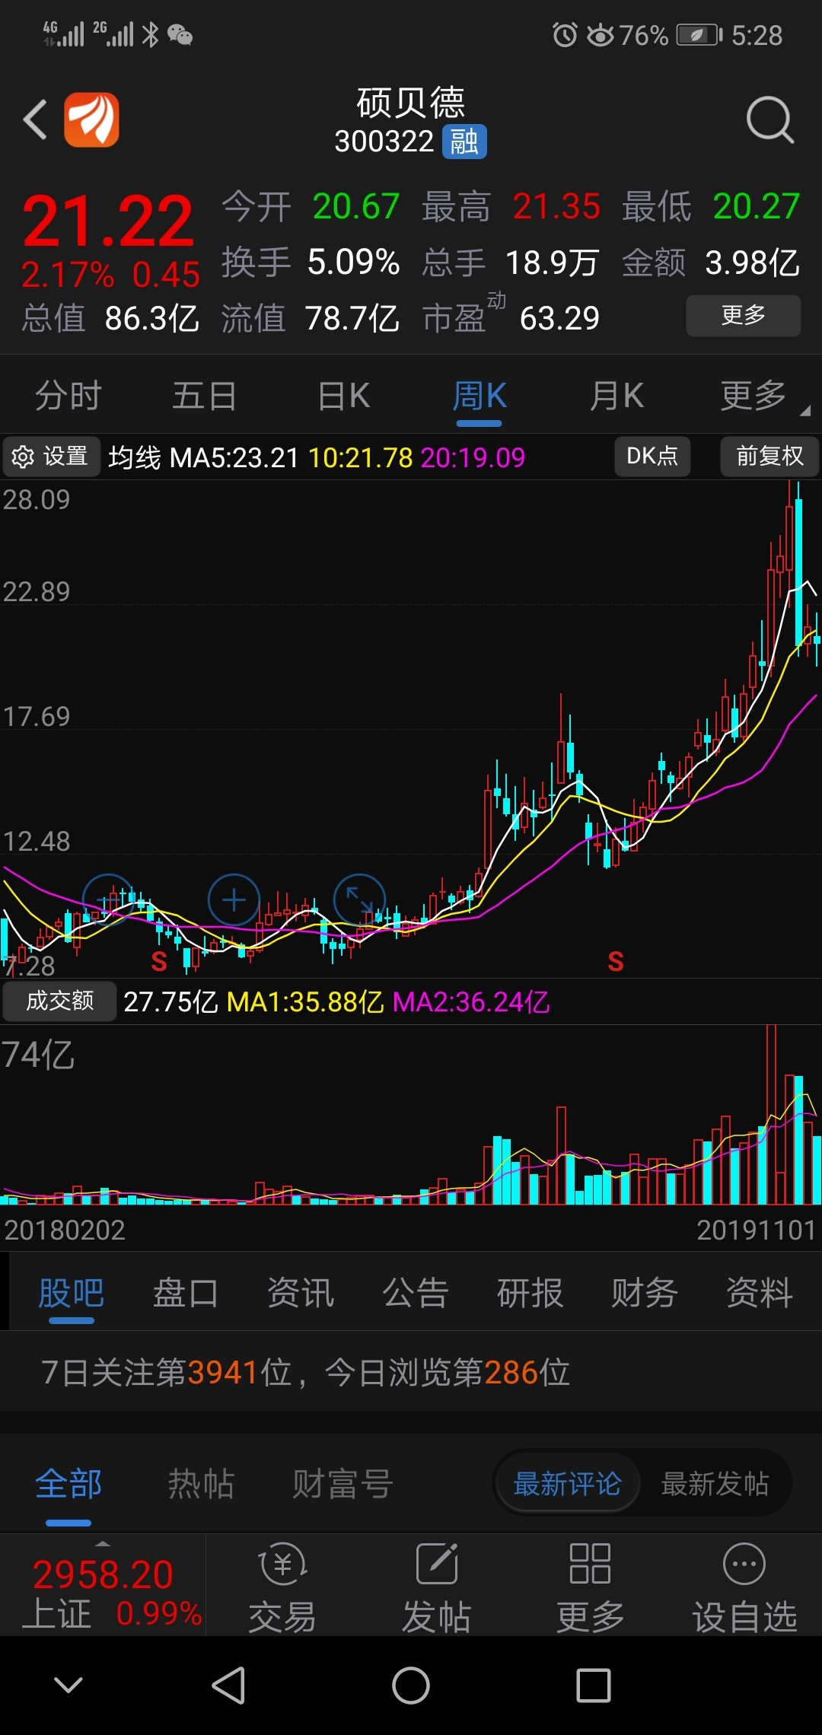Tap the 均线 MA5:23.21 legend
822x1735 pixels.
pos(203,457)
